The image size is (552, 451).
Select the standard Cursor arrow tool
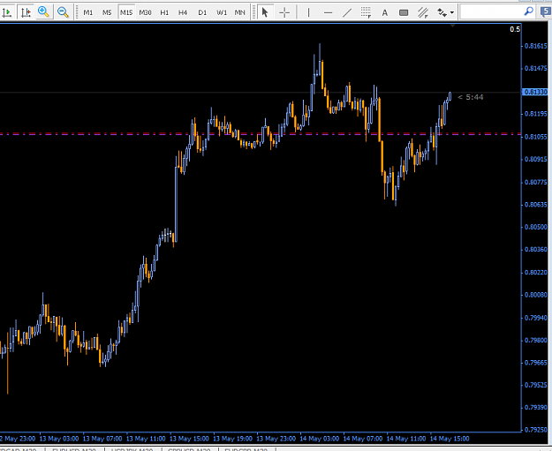pyautogui.click(x=265, y=12)
